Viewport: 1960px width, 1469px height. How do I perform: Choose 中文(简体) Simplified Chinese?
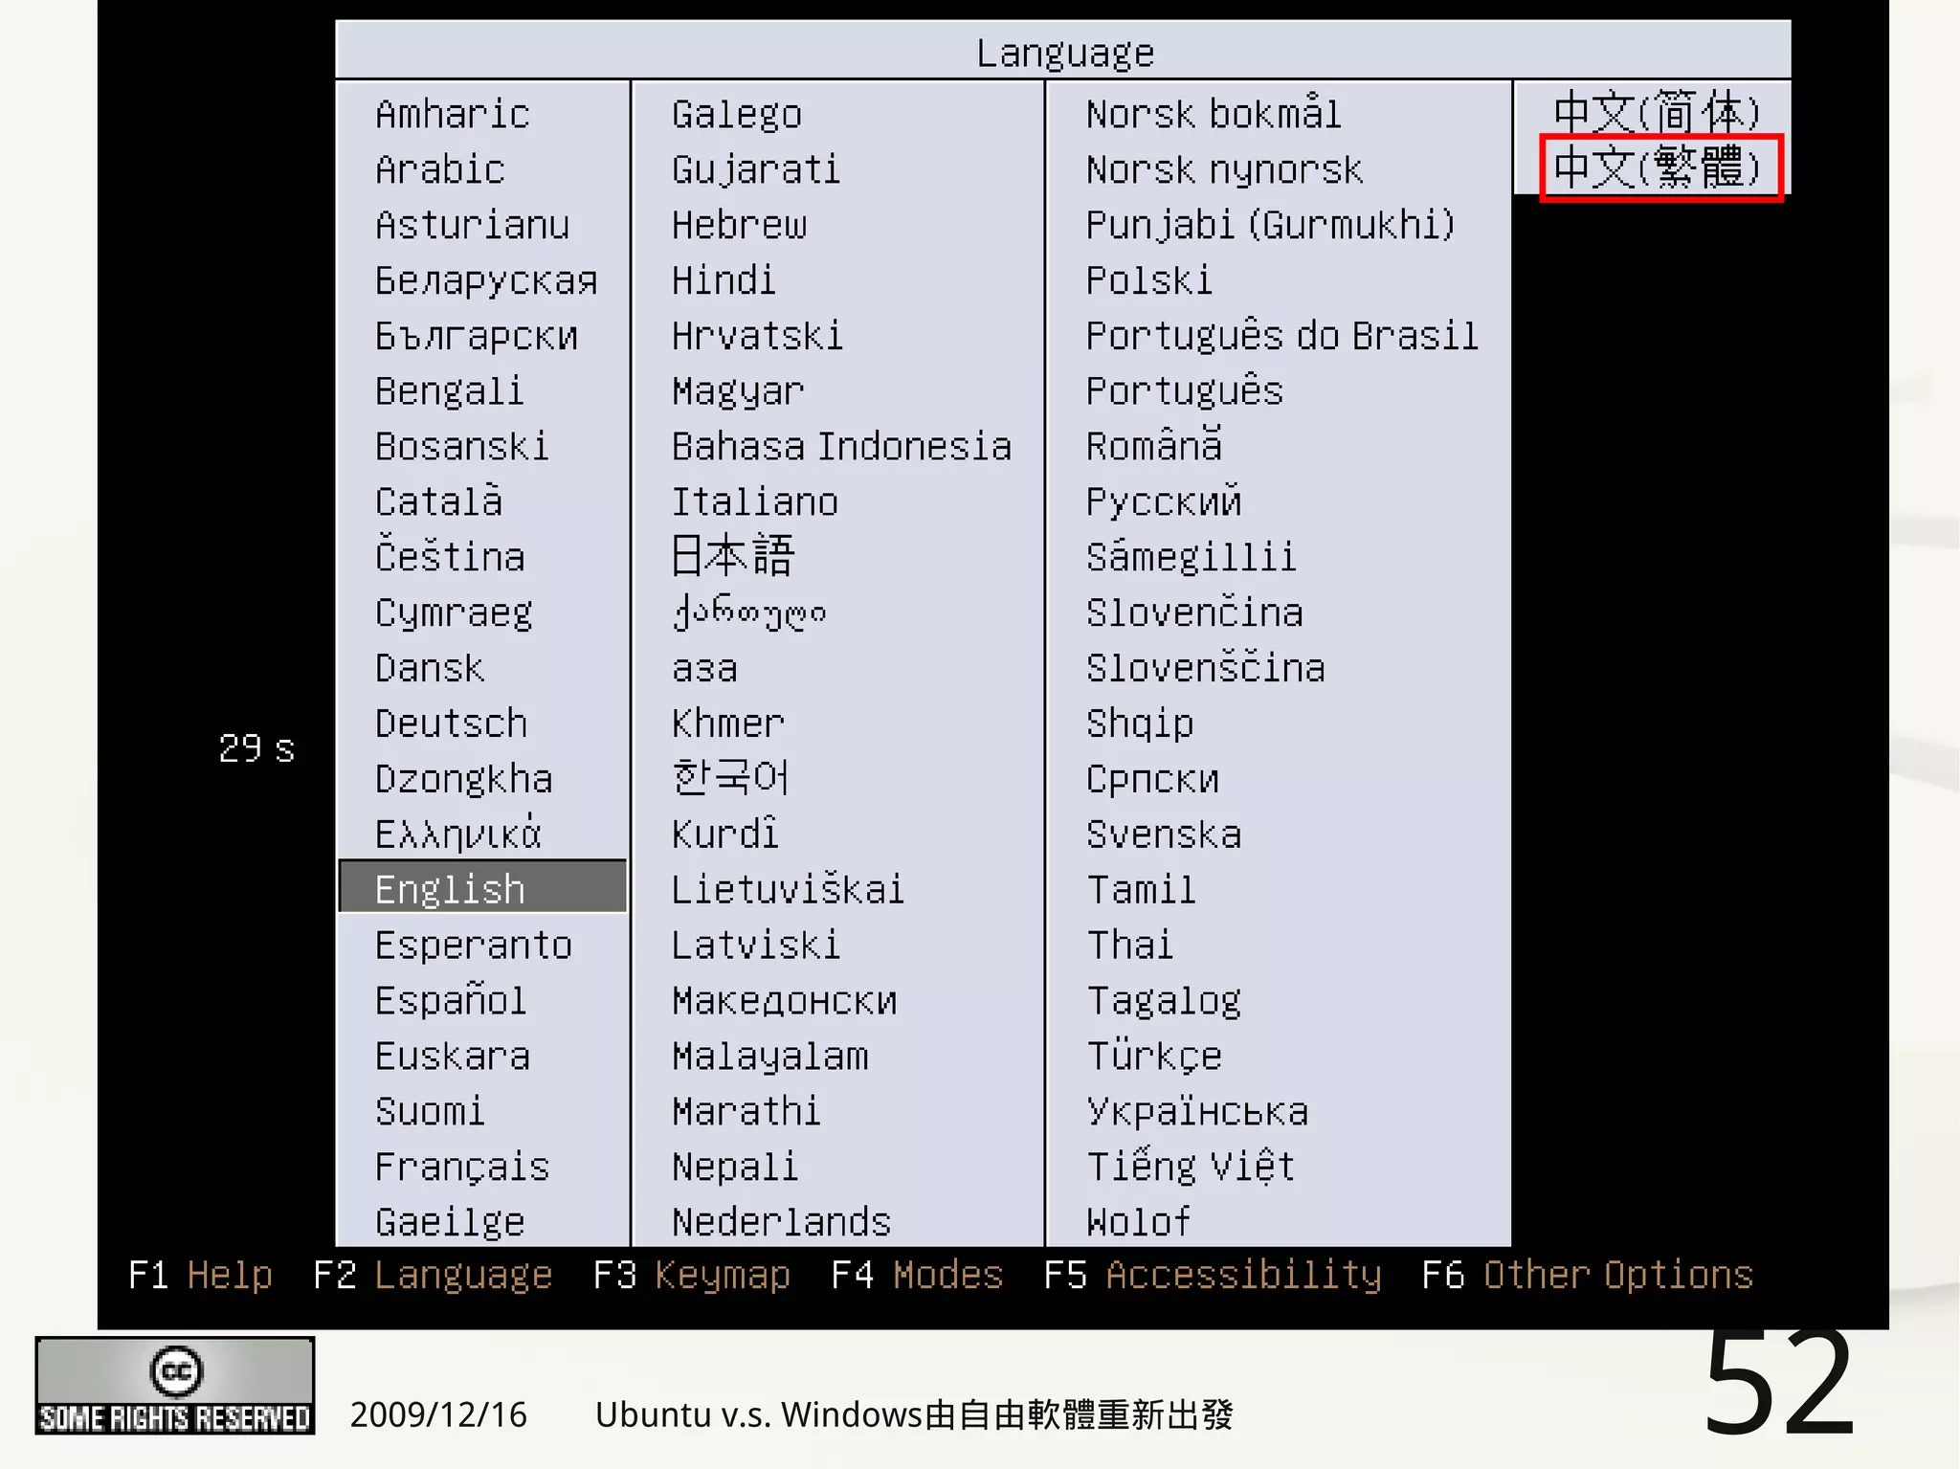click(x=1657, y=112)
